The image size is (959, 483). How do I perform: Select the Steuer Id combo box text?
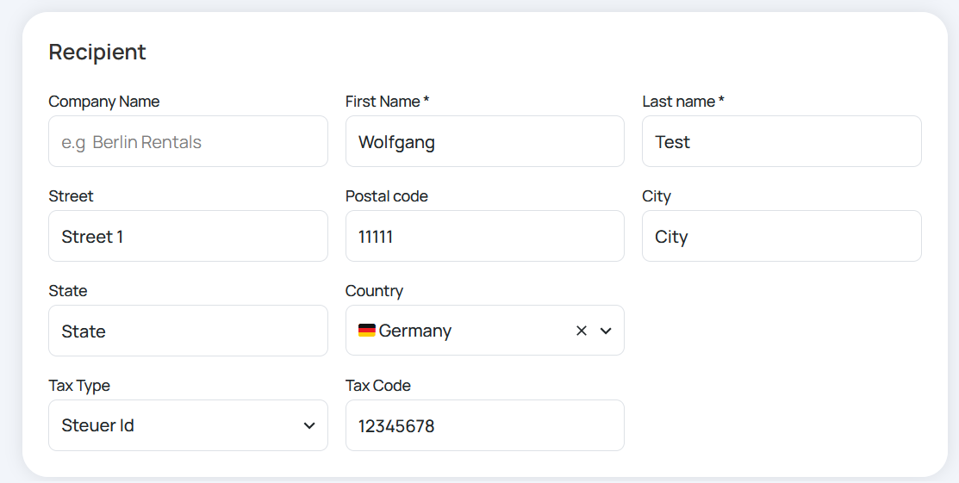[x=98, y=425]
